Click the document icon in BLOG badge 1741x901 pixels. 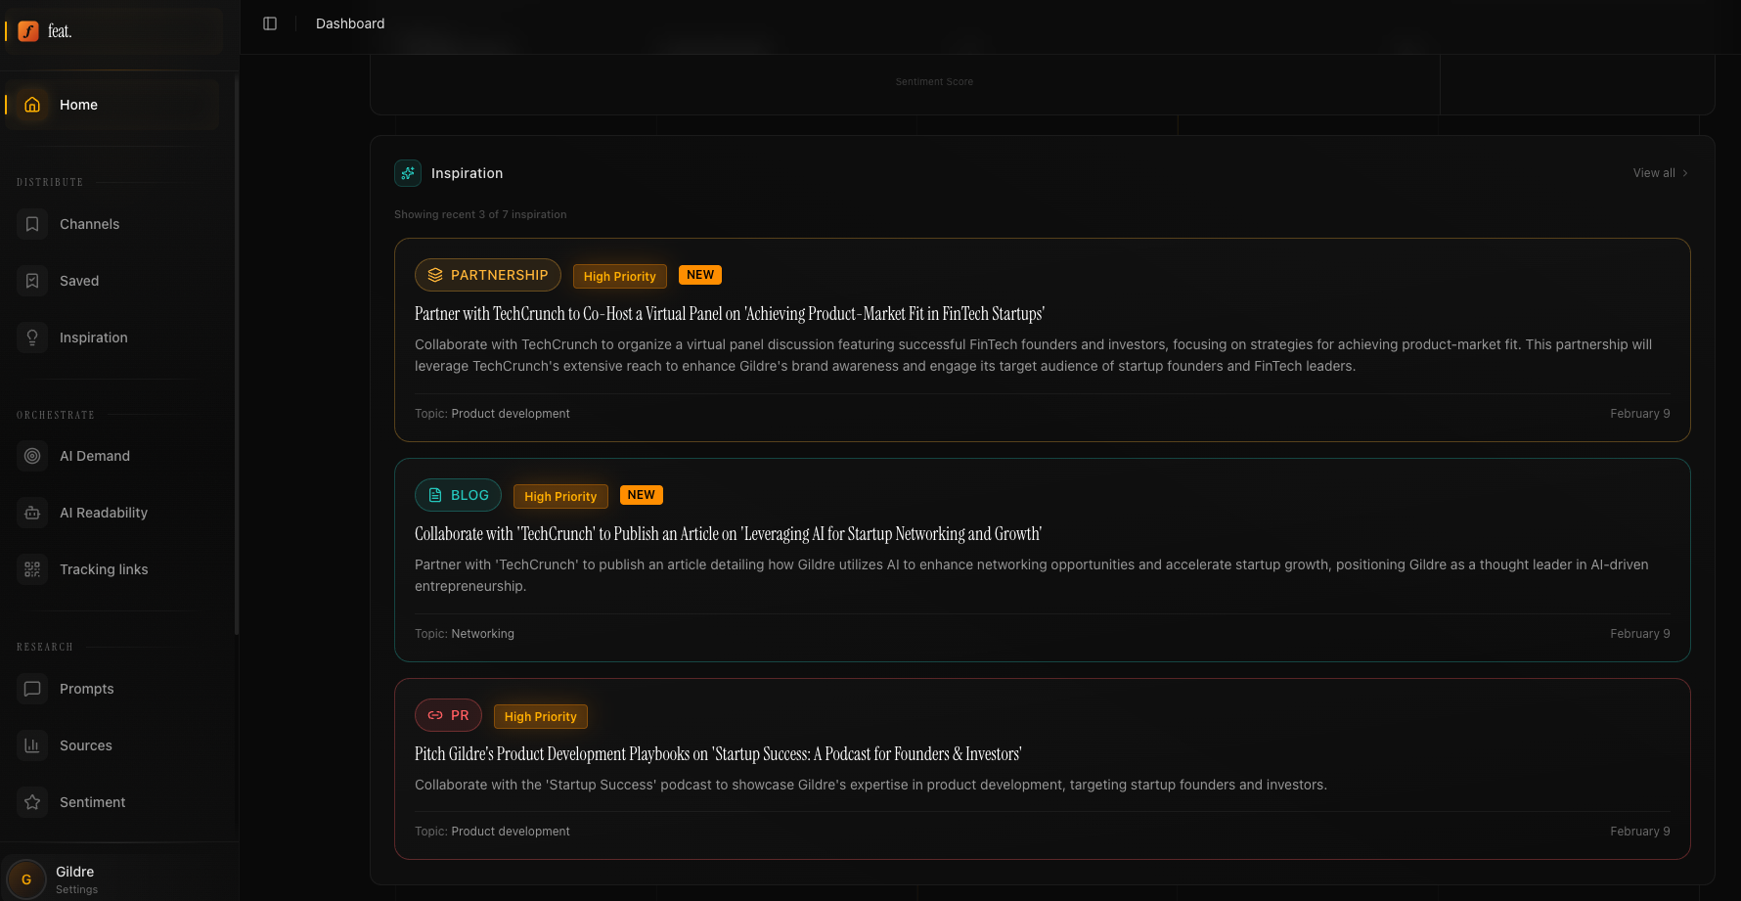(x=435, y=495)
